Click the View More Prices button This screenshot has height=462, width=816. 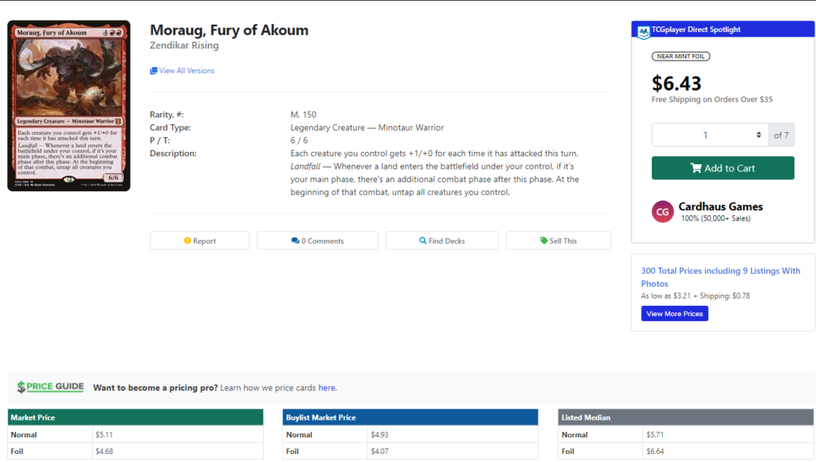(674, 314)
